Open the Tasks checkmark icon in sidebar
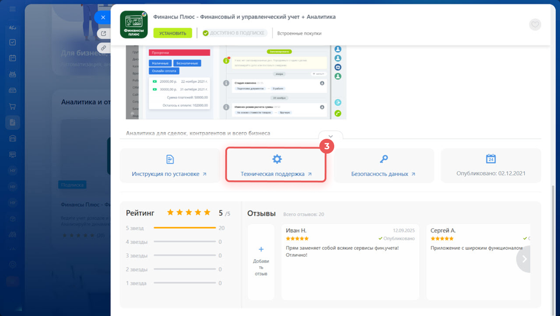 pyautogui.click(x=13, y=42)
